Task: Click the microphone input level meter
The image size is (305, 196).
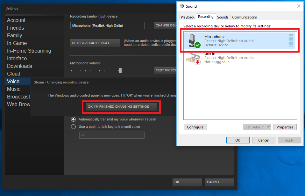Action: 291,40
